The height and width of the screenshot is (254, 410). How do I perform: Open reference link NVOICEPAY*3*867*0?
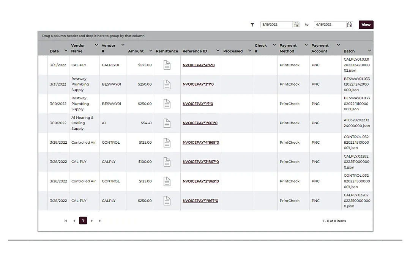tap(200, 162)
